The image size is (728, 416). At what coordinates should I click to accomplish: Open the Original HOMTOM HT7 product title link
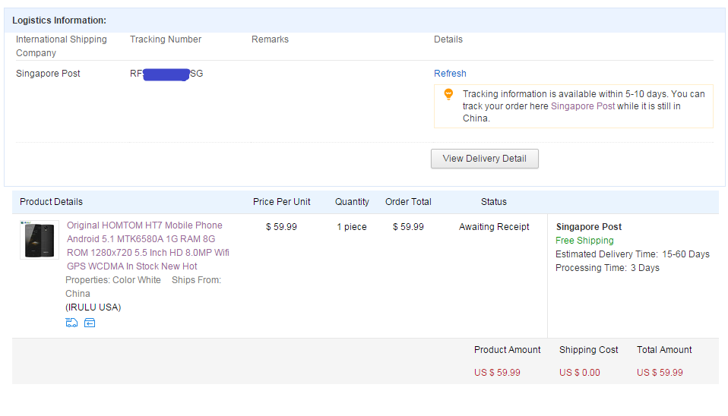148,246
